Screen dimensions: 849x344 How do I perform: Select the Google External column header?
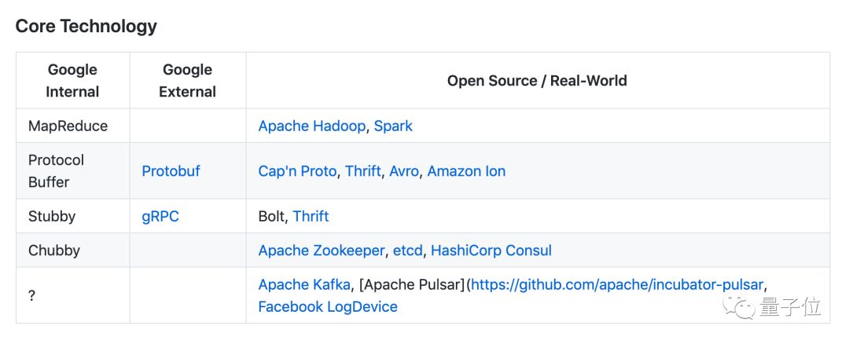click(x=187, y=81)
